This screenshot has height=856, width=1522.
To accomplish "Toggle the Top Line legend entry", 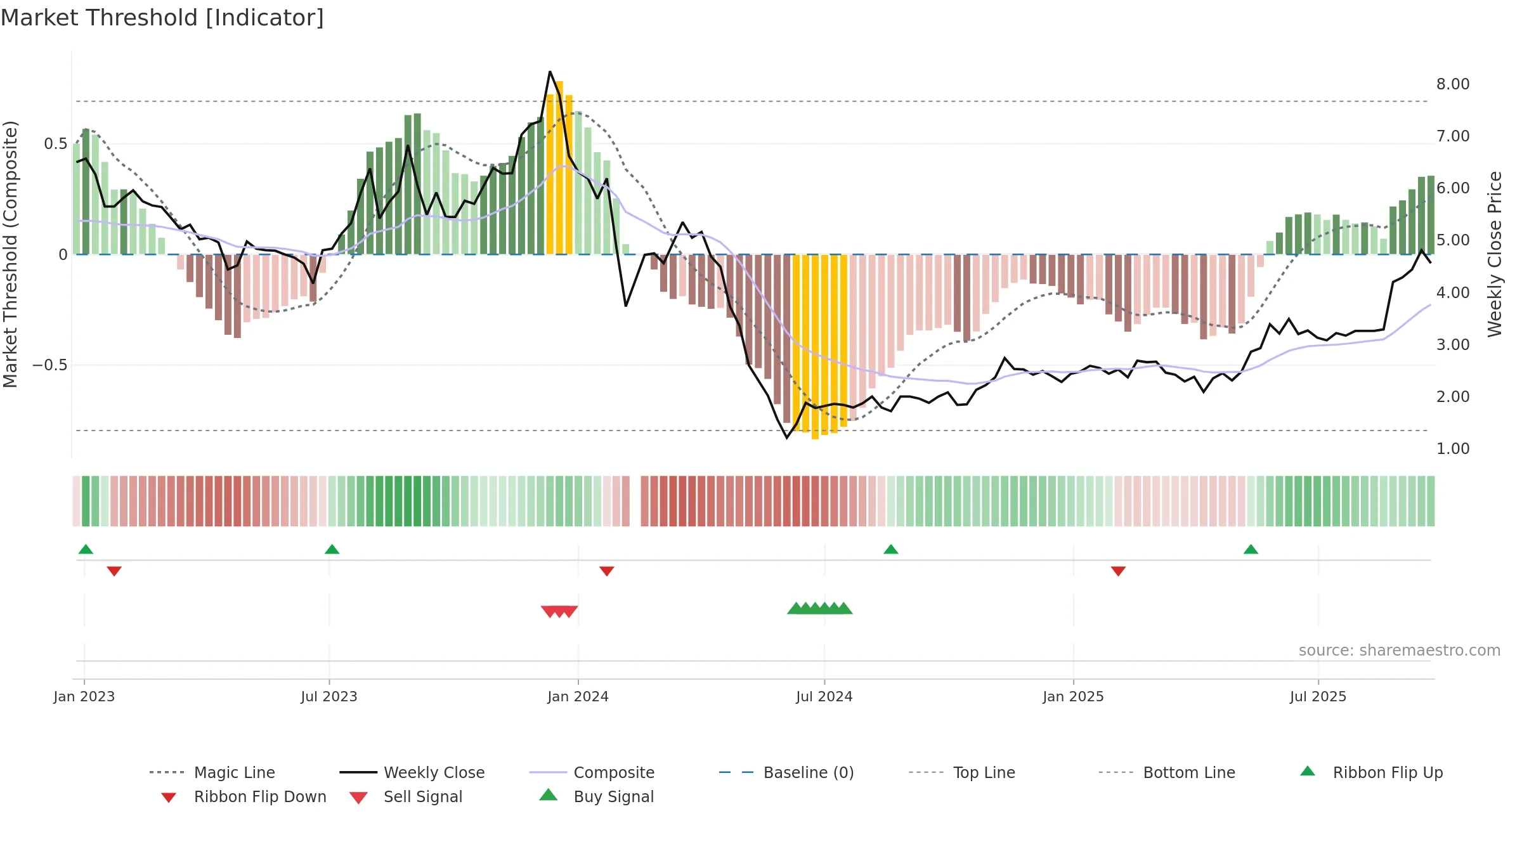I will 961,772.
